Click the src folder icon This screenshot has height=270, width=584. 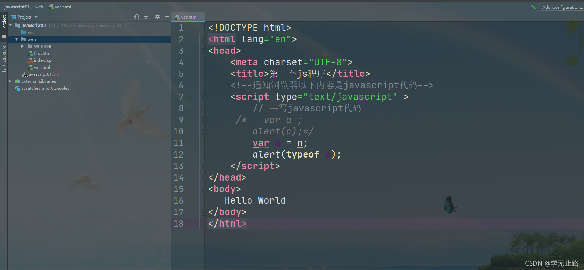(24, 32)
